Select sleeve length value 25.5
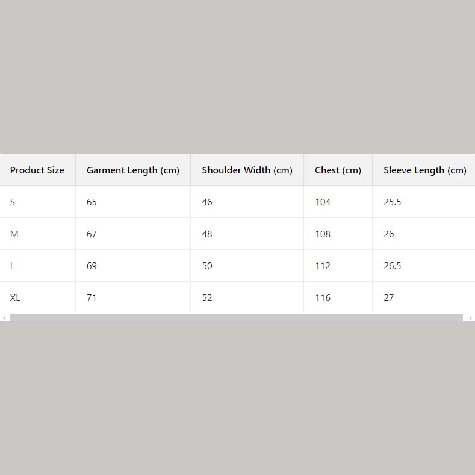Screen dimensions: 475x475 tap(392, 202)
